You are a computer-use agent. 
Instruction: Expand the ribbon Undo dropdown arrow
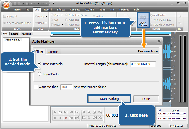pyautogui.click(x=46, y=17)
